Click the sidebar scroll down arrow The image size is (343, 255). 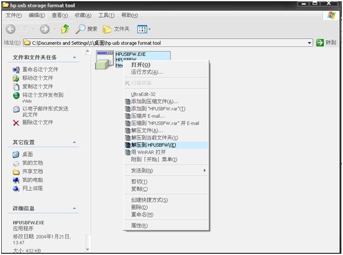click(x=87, y=249)
